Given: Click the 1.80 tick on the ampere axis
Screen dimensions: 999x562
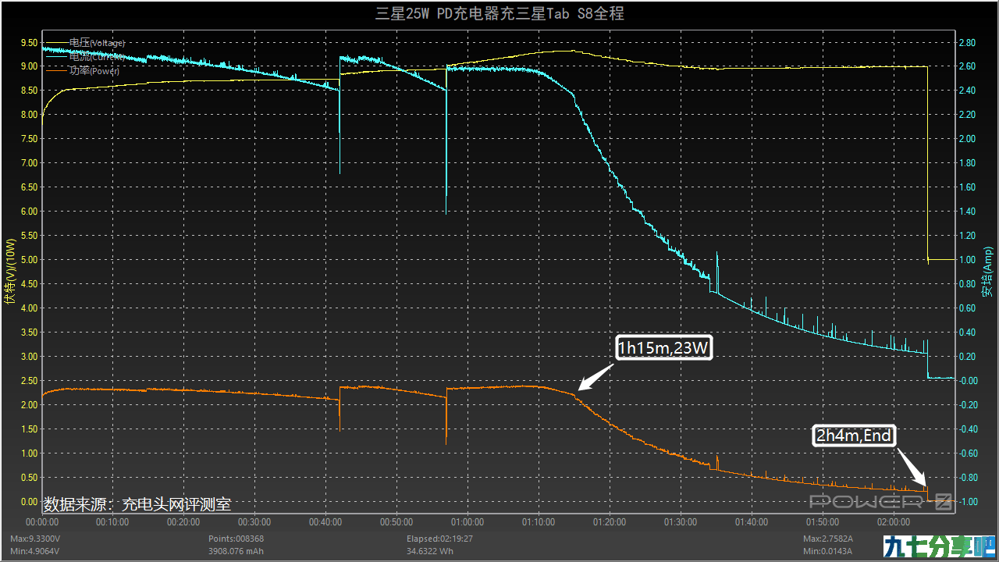Looking at the screenshot, I should pyautogui.click(x=968, y=163).
